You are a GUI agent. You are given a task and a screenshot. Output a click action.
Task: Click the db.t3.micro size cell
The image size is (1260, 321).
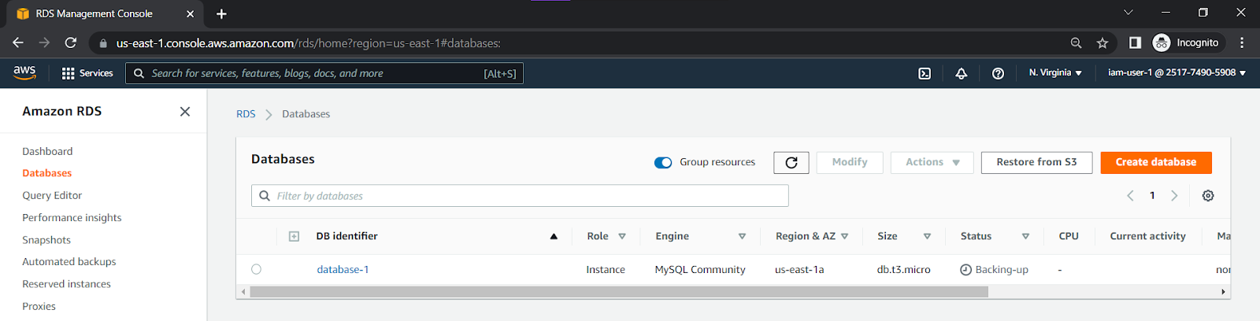904,269
